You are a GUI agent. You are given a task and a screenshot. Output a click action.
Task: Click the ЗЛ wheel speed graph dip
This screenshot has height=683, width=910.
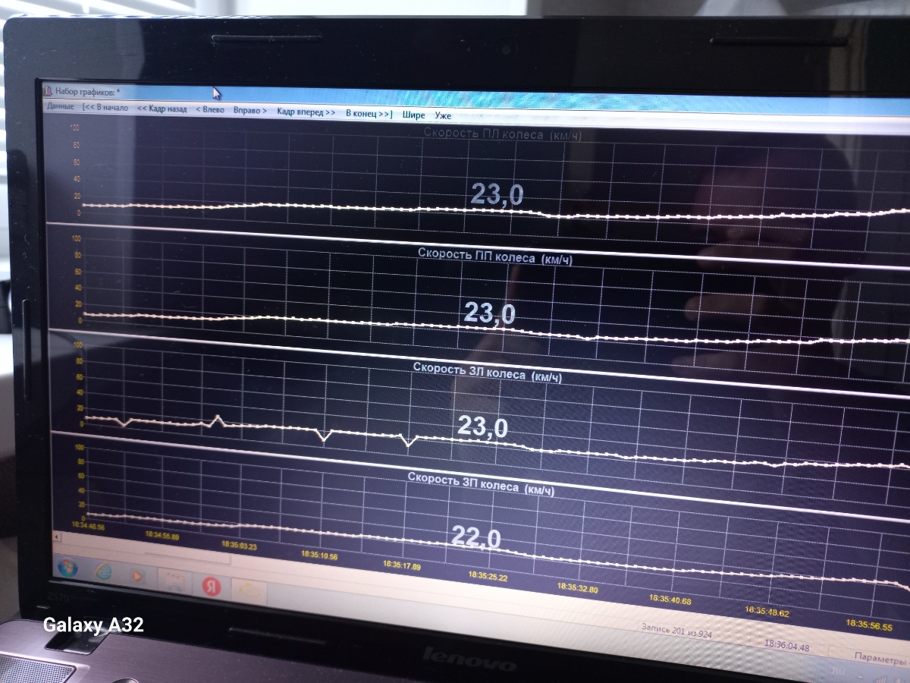point(325,439)
